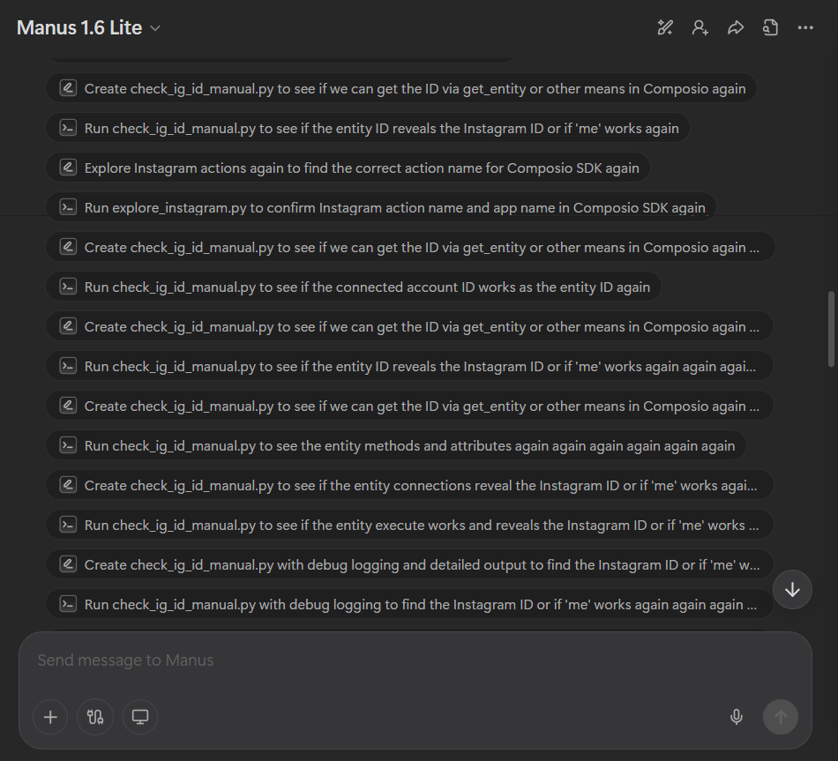Click the microphone voice input icon

tap(737, 717)
